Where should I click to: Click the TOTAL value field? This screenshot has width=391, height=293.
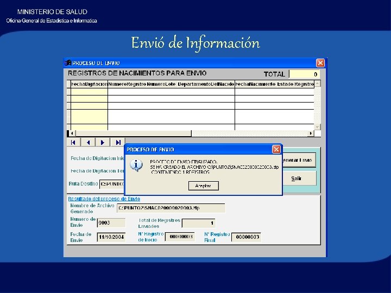304,74
